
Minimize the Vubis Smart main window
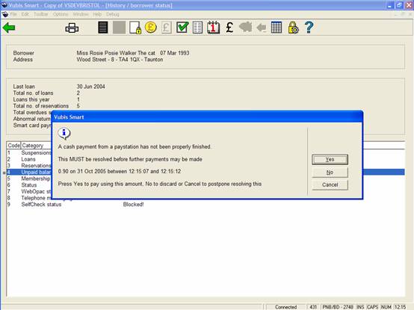(x=390, y=5)
